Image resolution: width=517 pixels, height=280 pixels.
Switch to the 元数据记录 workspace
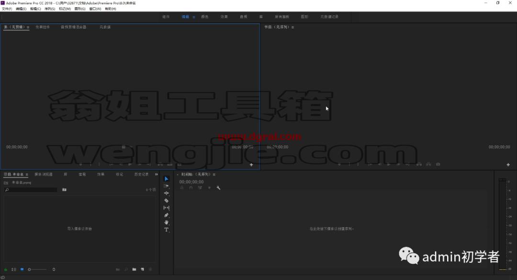point(329,17)
